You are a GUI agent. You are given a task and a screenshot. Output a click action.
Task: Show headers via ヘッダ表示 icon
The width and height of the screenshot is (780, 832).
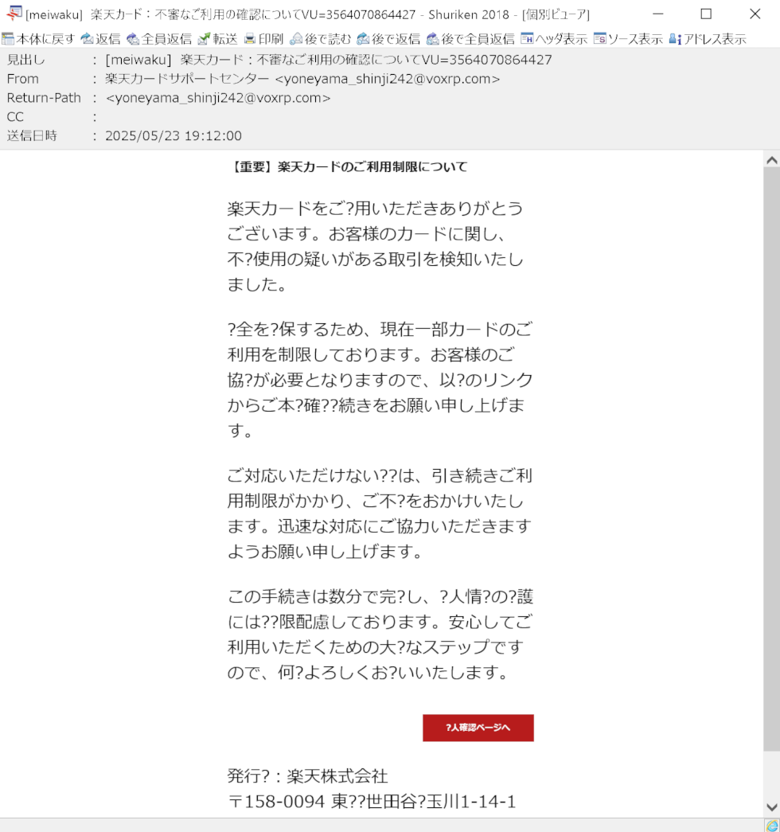pyautogui.click(x=527, y=39)
